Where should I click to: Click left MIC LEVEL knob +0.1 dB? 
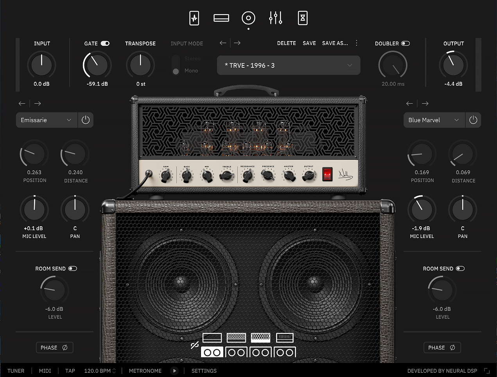click(34, 210)
